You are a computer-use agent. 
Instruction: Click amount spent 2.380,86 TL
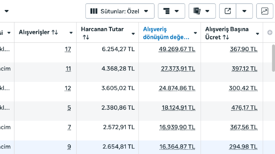click(x=118, y=108)
